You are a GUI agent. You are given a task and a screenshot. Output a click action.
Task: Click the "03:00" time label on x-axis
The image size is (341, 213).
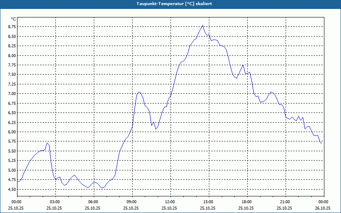[56, 202]
